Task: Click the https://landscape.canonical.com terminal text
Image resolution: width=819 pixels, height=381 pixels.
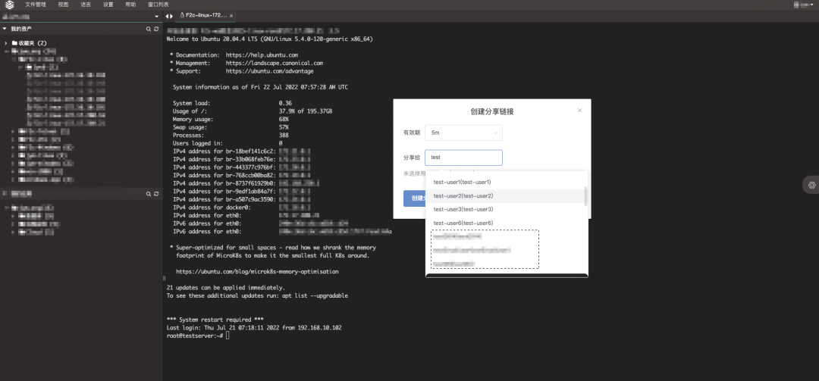Action: pos(275,63)
